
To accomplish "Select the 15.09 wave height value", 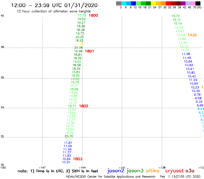I will point(74,89).
